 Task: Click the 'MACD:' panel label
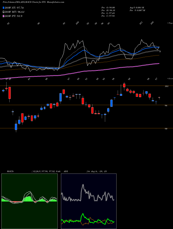pyautogui.click(x=10, y=171)
